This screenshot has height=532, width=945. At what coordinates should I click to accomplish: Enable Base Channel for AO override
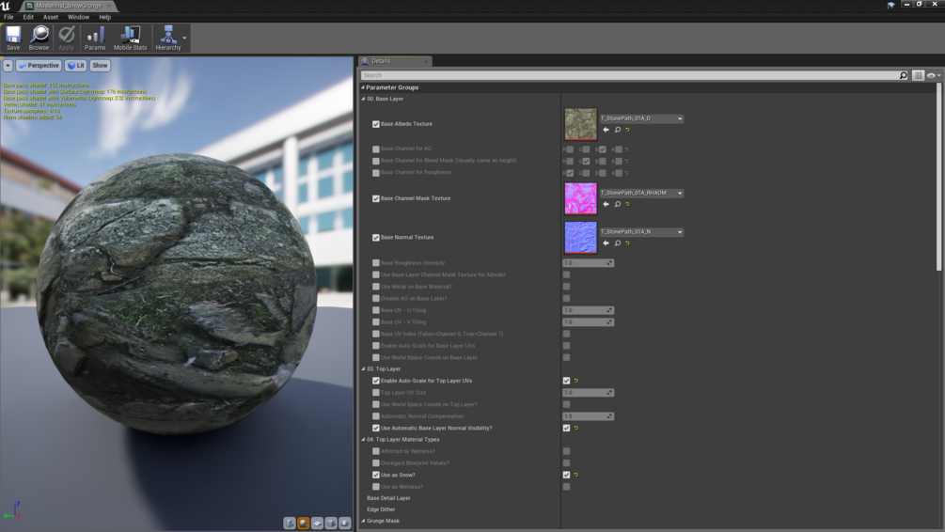pos(376,149)
